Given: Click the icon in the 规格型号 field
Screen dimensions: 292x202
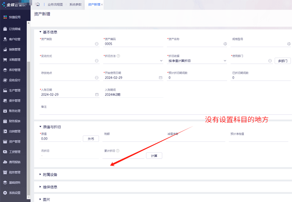Looking at the screenshot, I should pos(289,44).
